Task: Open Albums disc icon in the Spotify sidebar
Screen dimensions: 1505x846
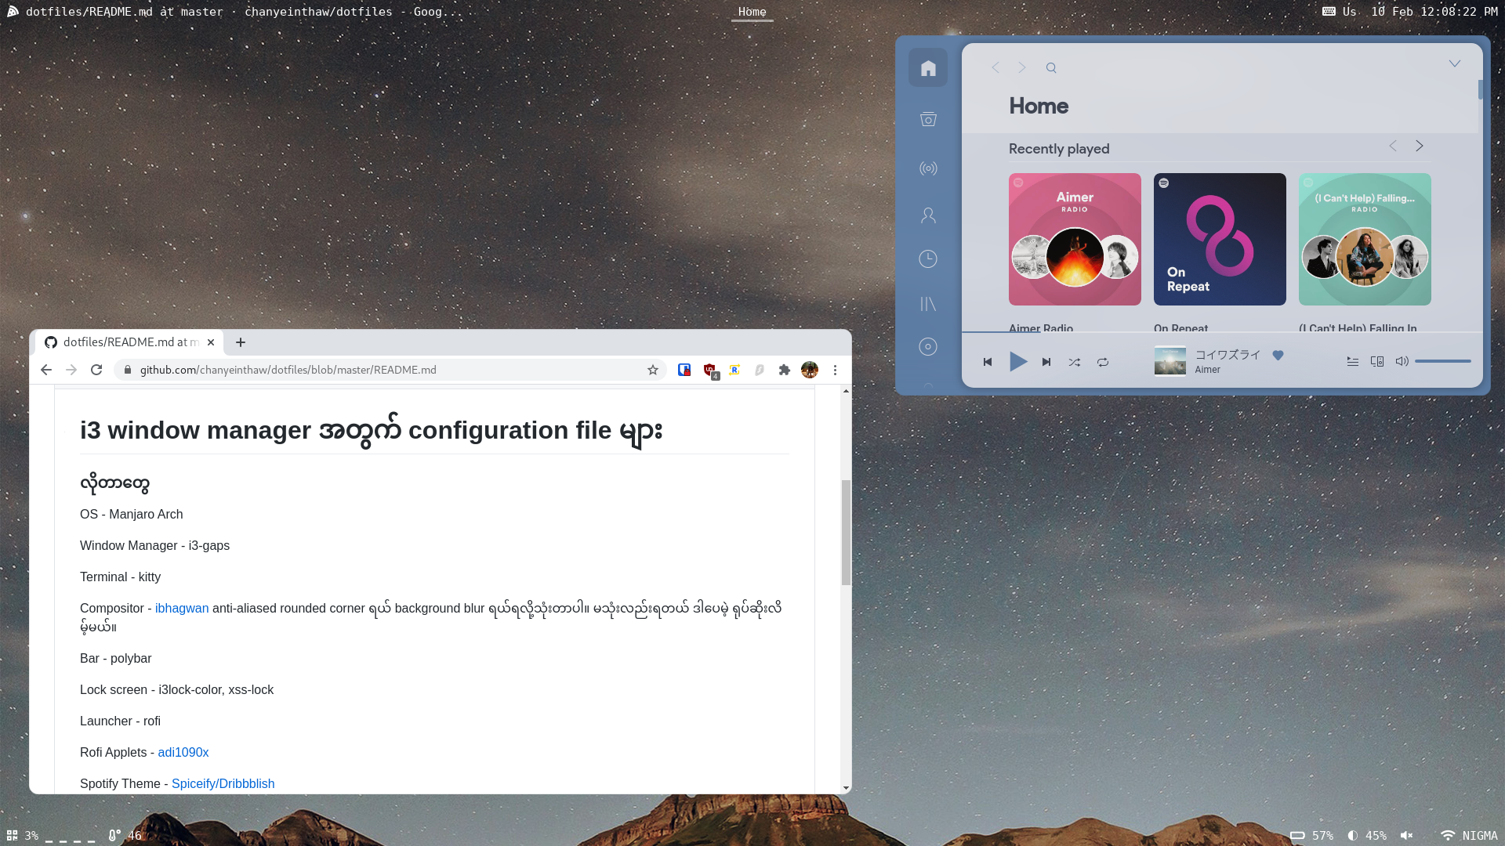Action: coord(928,347)
